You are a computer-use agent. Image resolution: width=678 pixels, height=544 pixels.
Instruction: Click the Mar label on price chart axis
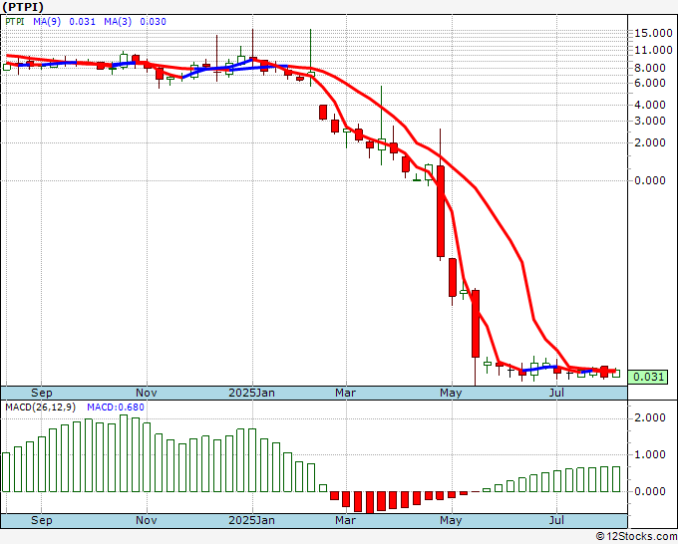[x=346, y=393]
